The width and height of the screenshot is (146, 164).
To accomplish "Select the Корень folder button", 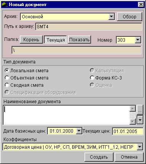I will pyautogui.click(x=31, y=40).
